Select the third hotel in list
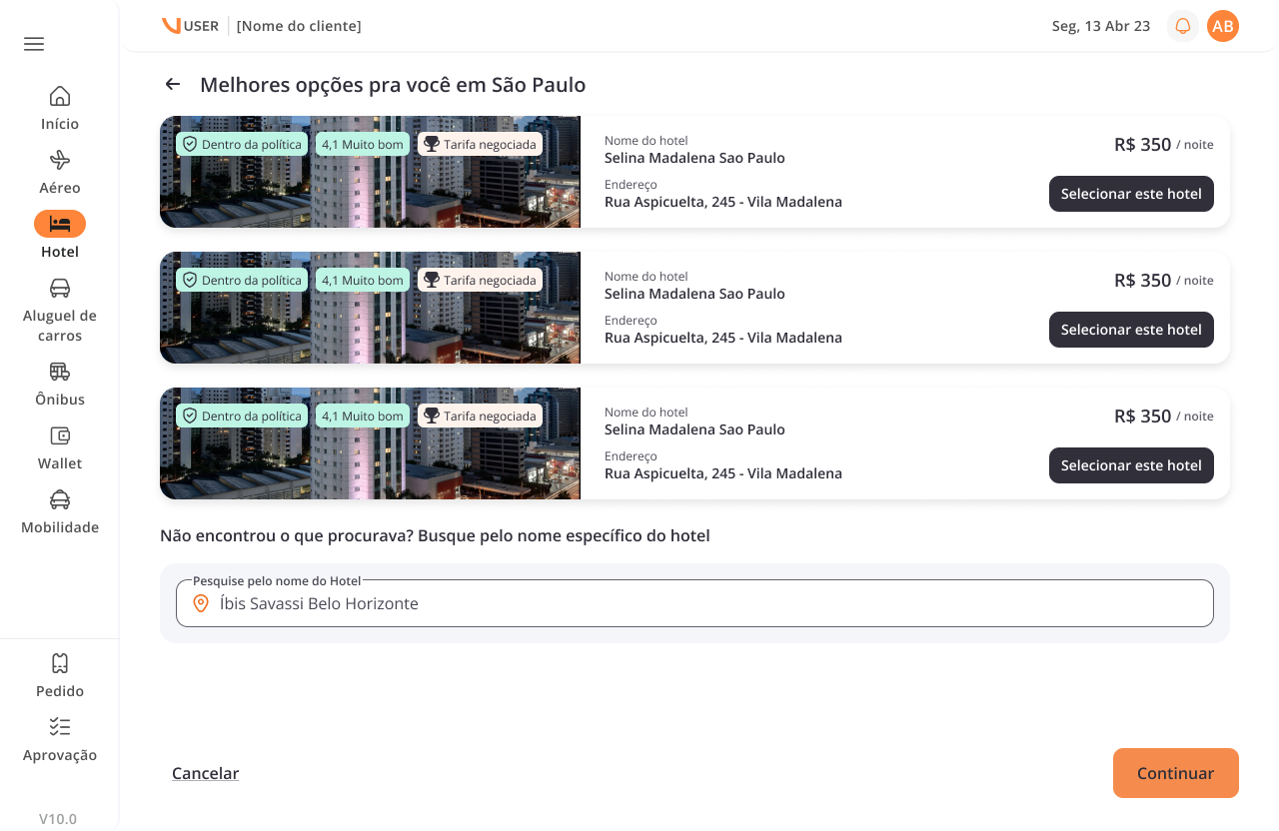 [1131, 465]
